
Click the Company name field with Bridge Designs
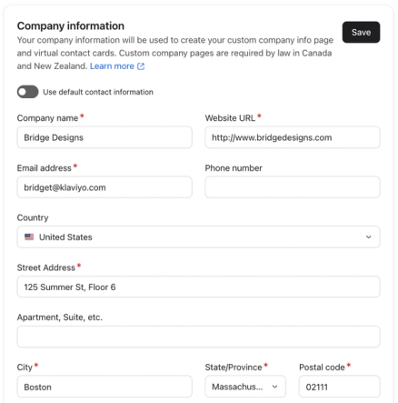click(x=104, y=137)
